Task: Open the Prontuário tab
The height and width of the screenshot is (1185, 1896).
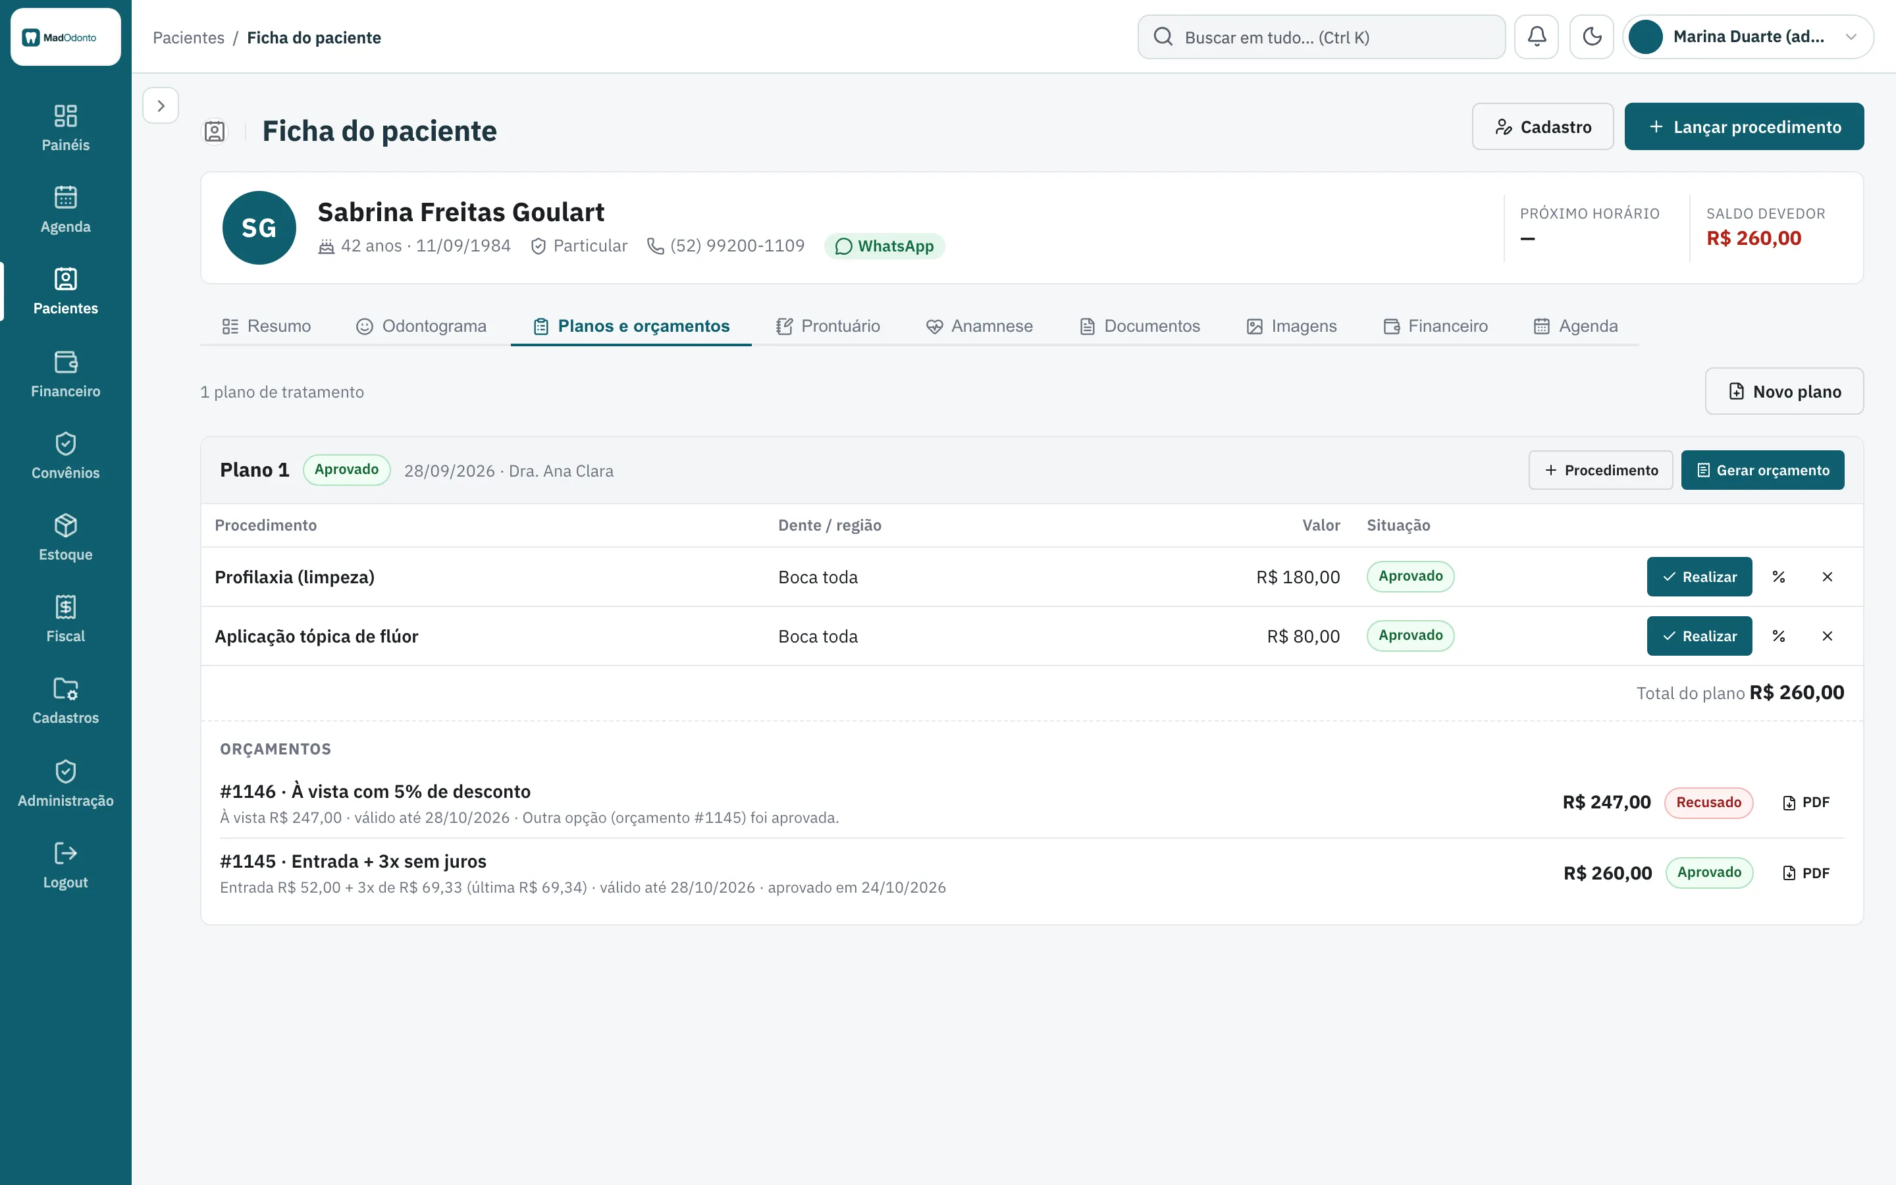Action: [x=828, y=326]
